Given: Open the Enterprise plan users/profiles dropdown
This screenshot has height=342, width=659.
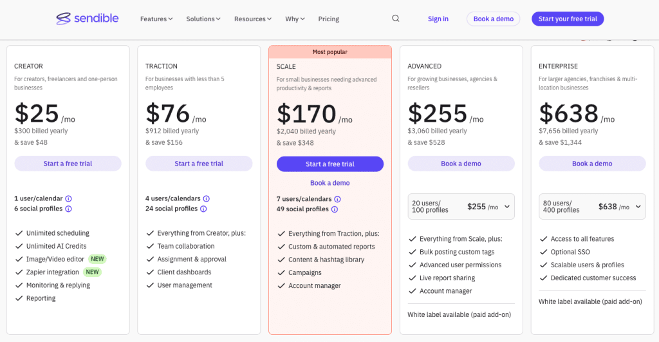Looking at the screenshot, I should click(592, 207).
